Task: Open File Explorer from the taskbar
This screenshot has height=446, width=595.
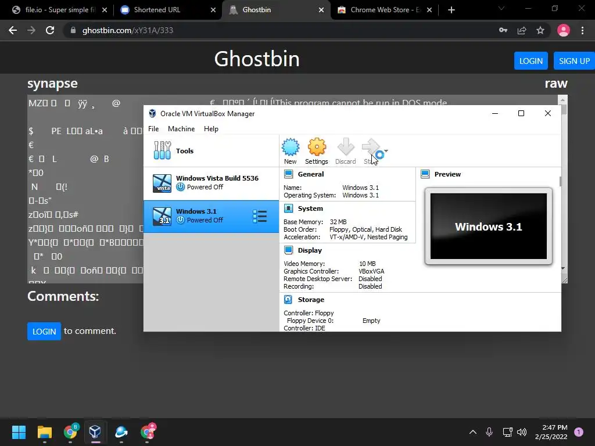Action: 44,432
